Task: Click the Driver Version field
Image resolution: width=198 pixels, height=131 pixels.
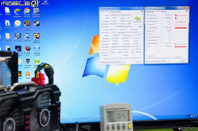Action: click(x=126, y=47)
